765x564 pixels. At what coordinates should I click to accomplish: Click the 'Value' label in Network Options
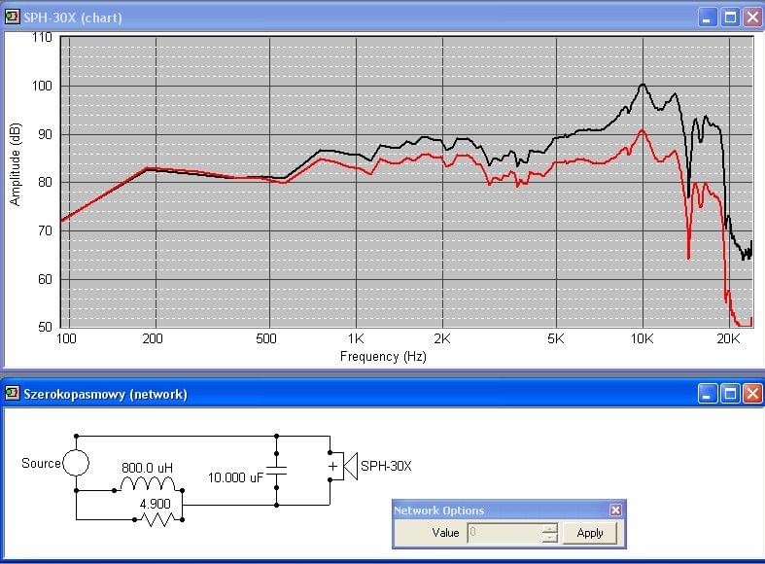pos(445,533)
